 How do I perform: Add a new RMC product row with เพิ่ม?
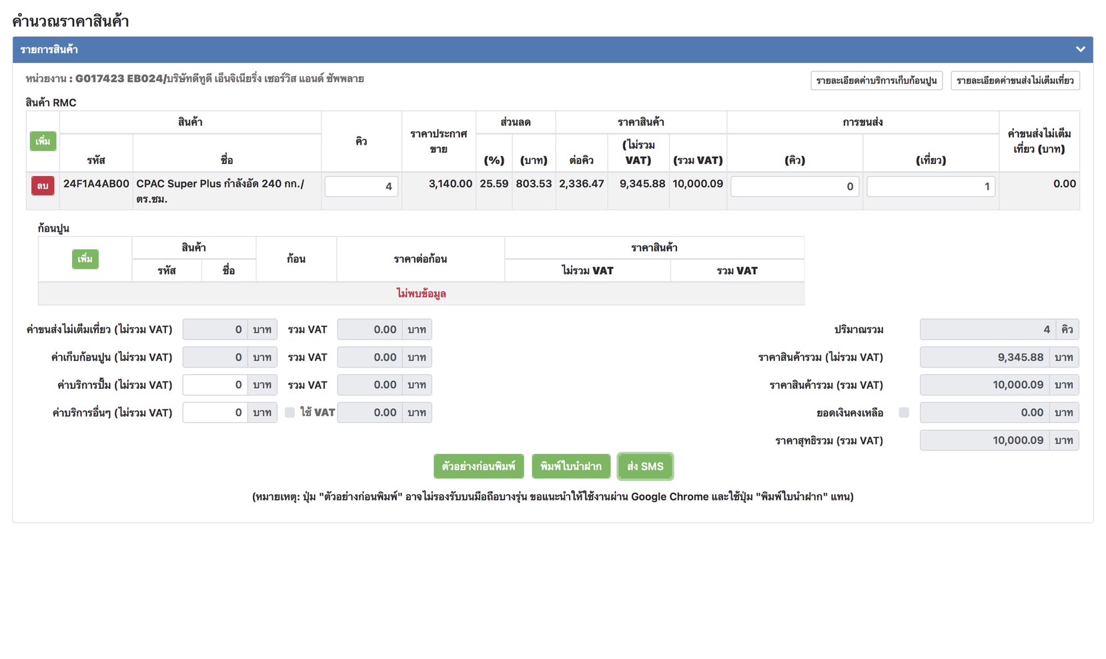coord(43,141)
